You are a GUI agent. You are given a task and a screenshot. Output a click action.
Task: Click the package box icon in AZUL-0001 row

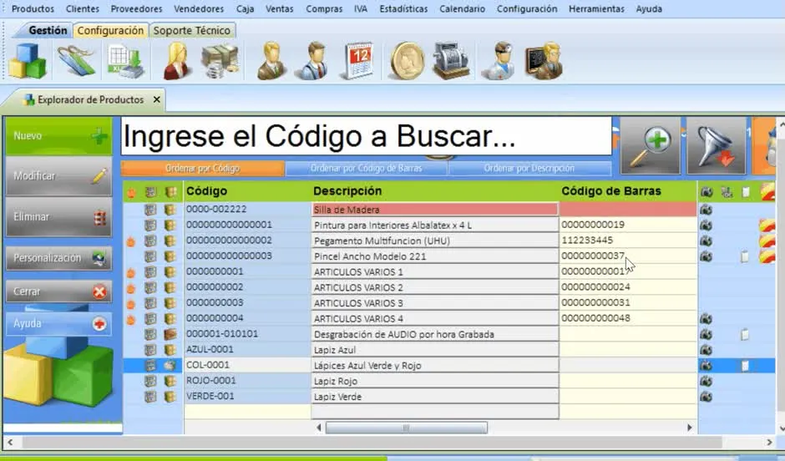[x=170, y=350]
